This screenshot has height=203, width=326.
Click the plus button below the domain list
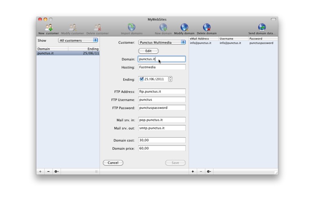point(40,172)
